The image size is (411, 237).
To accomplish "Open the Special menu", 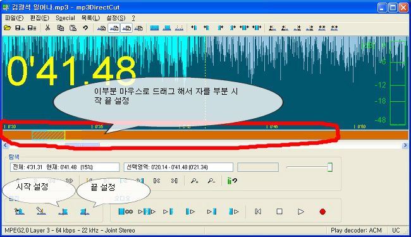I will 65,18.
